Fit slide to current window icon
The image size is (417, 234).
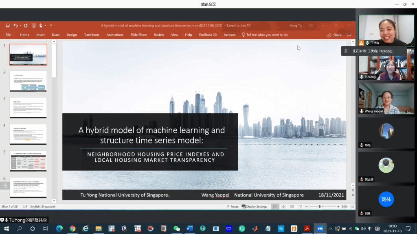[351, 206]
